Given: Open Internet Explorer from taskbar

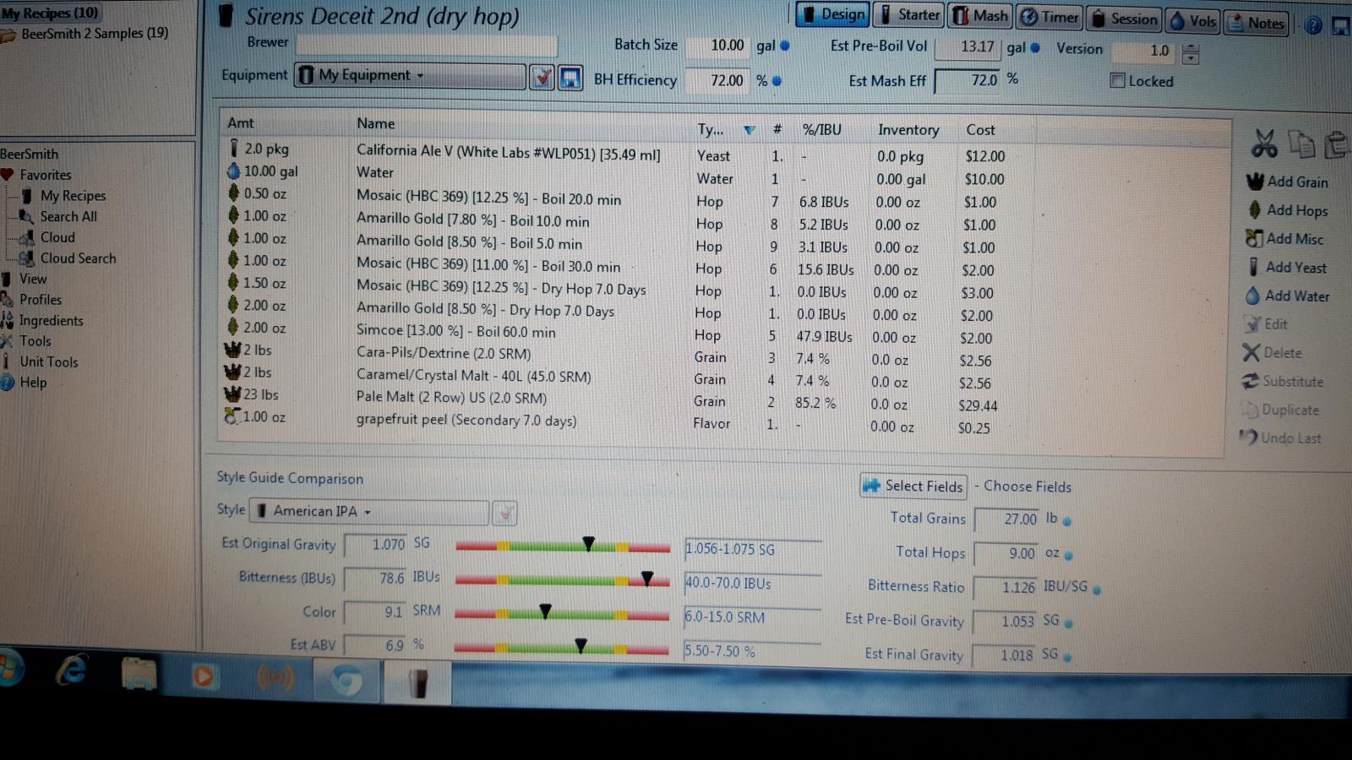Looking at the screenshot, I should (x=72, y=671).
